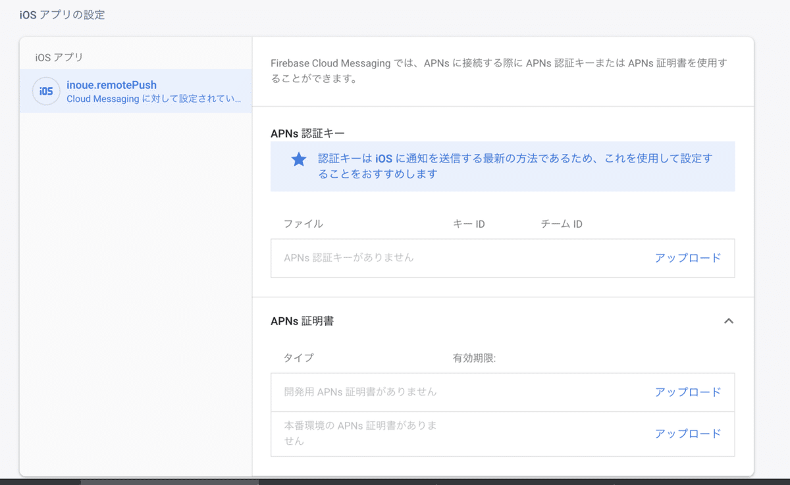
Task: Click the '有効期限:' column header
Action: click(474, 358)
